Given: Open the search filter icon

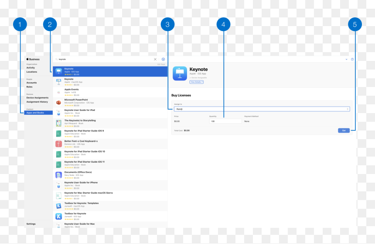Looking at the screenshot, I should coord(163,59).
